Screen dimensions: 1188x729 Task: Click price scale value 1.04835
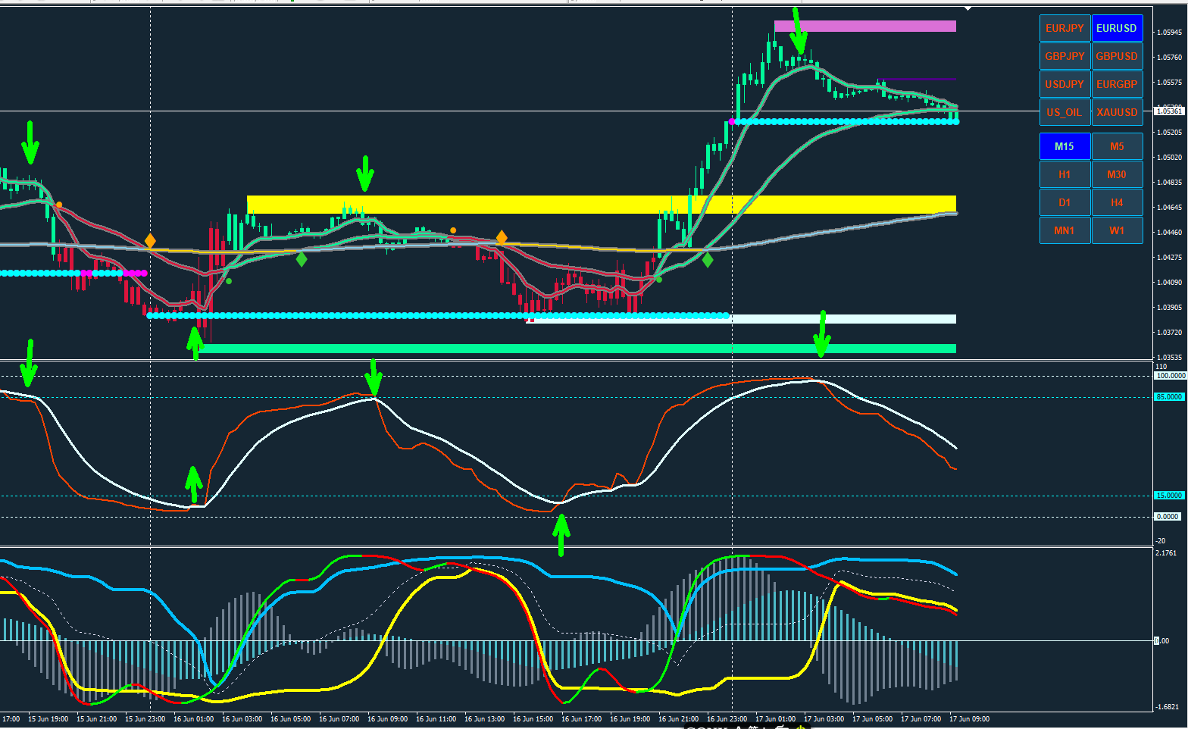pyautogui.click(x=1170, y=183)
